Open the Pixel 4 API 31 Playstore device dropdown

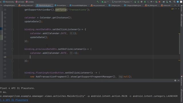122,2
